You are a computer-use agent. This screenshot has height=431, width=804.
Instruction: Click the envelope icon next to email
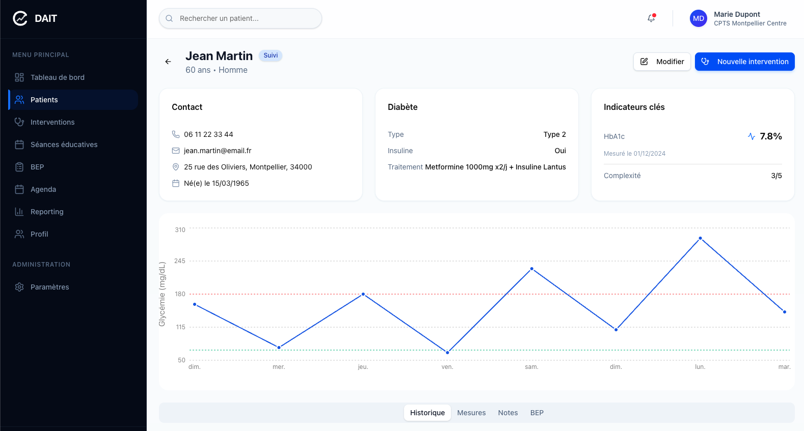[x=176, y=151]
